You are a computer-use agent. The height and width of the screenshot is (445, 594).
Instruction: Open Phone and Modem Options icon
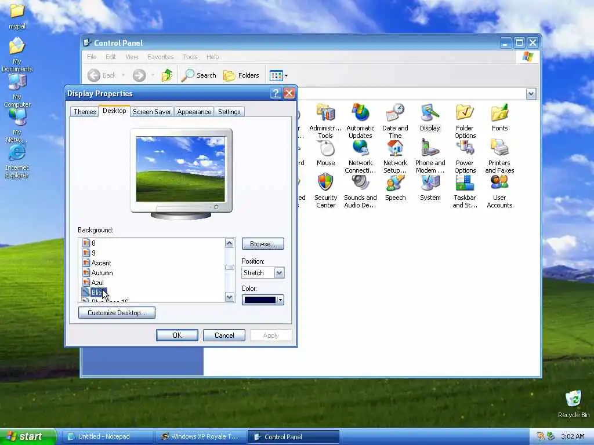[430, 156]
